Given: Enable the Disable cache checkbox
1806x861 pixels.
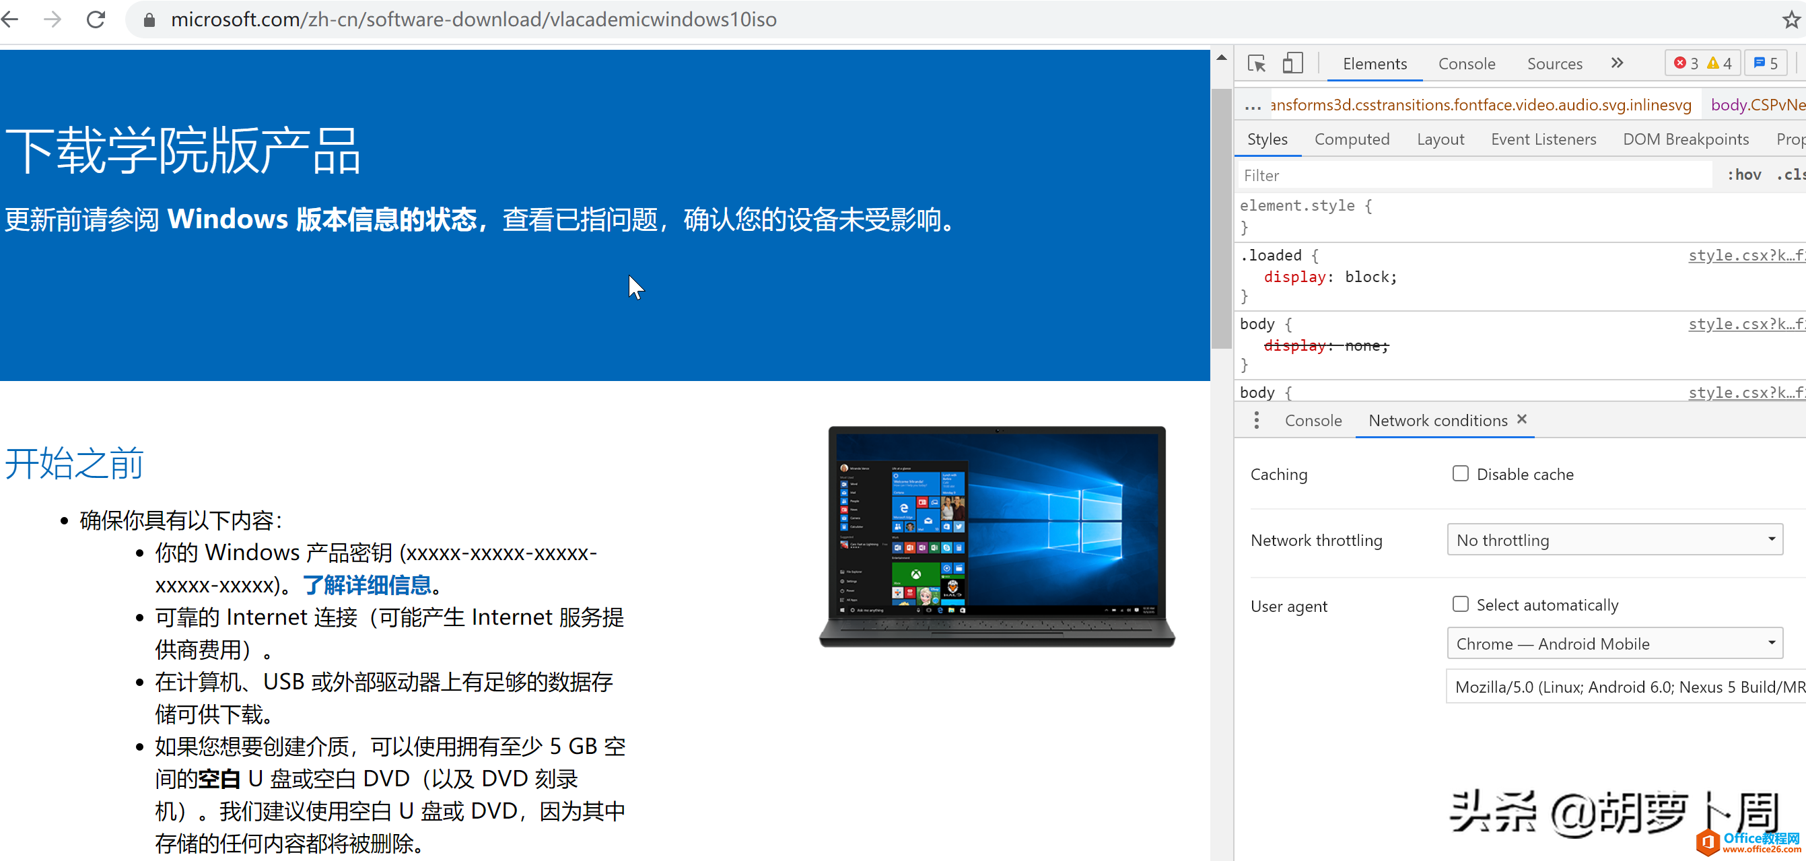Looking at the screenshot, I should [x=1461, y=474].
